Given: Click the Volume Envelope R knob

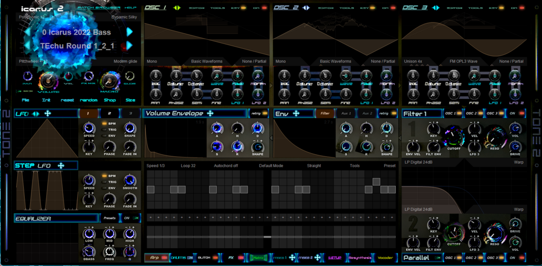Looking at the screenshot, I should [x=237, y=147].
